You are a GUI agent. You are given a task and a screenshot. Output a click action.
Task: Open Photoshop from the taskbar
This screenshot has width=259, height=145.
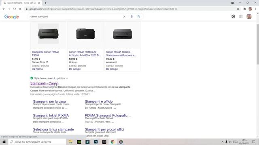tap(96, 142)
